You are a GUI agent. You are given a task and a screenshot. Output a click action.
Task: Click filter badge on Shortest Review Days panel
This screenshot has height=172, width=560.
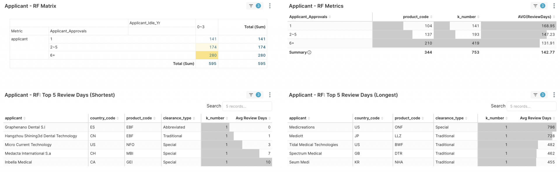tap(255, 95)
